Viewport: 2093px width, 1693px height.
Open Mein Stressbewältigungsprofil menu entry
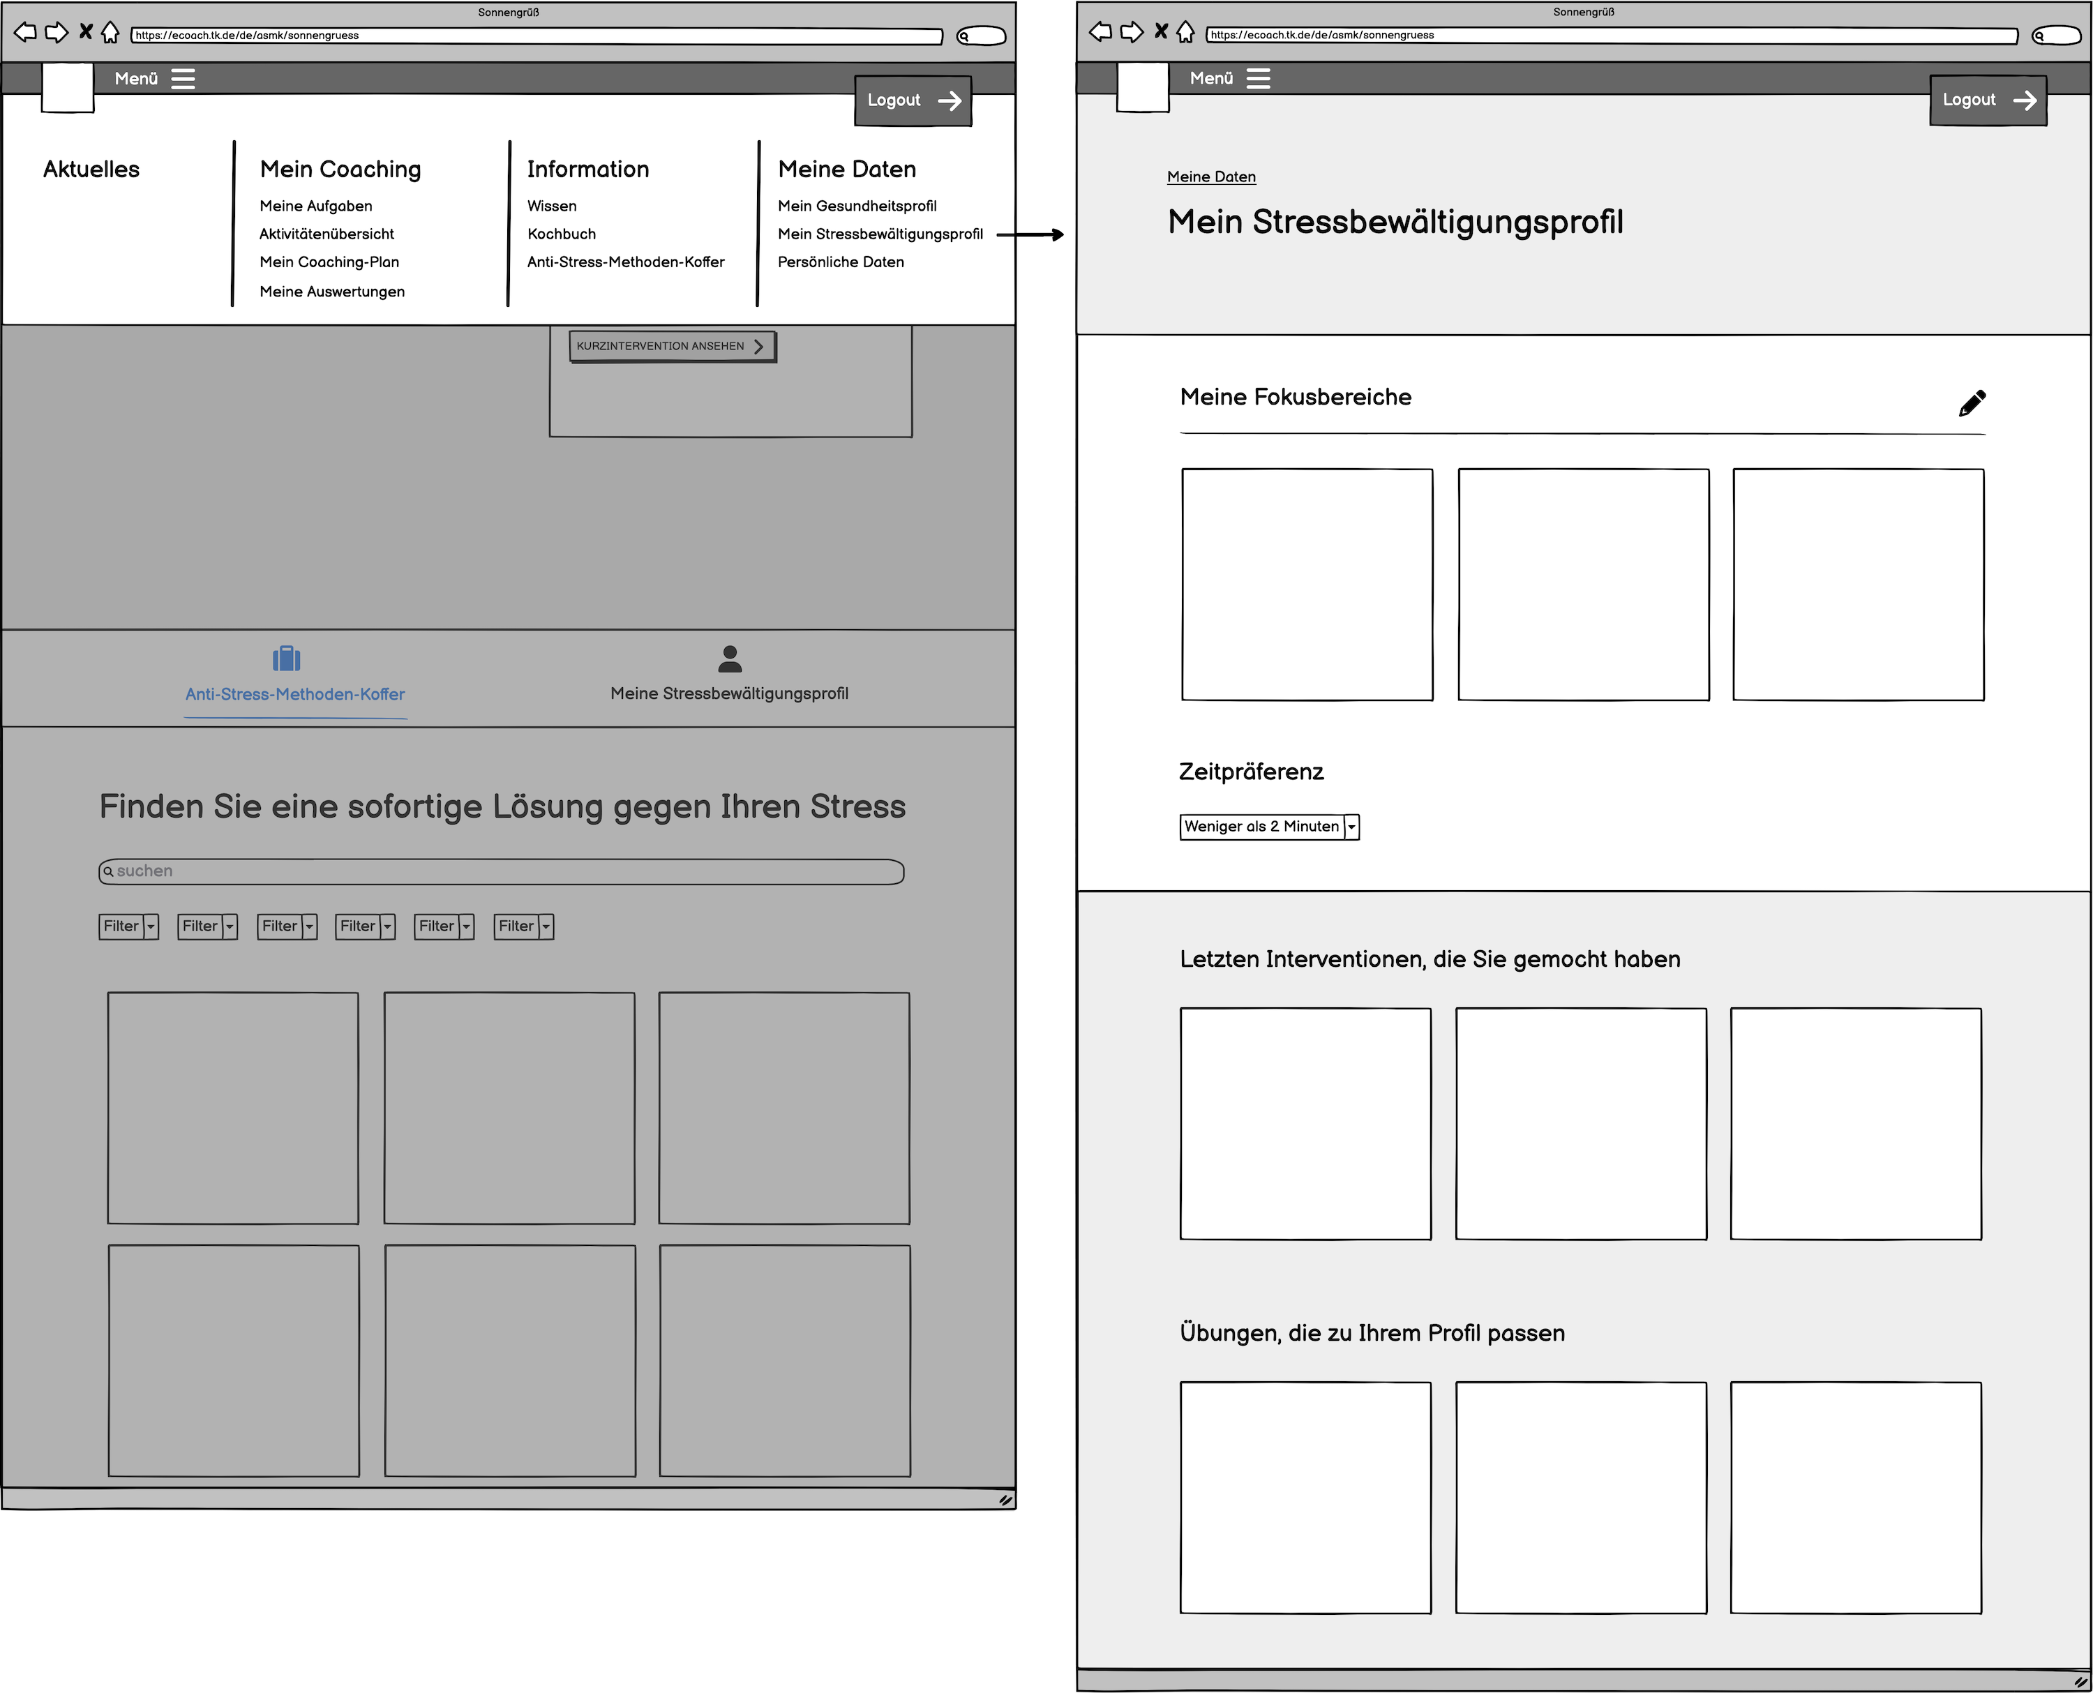click(x=880, y=234)
